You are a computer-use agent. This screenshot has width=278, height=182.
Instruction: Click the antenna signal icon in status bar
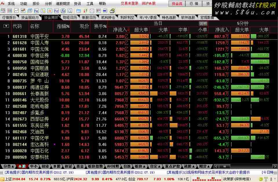(266, 179)
